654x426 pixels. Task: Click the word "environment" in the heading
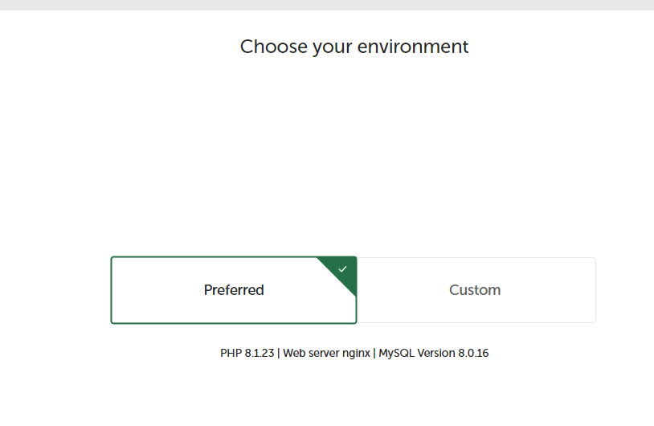[x=413, y=47]
